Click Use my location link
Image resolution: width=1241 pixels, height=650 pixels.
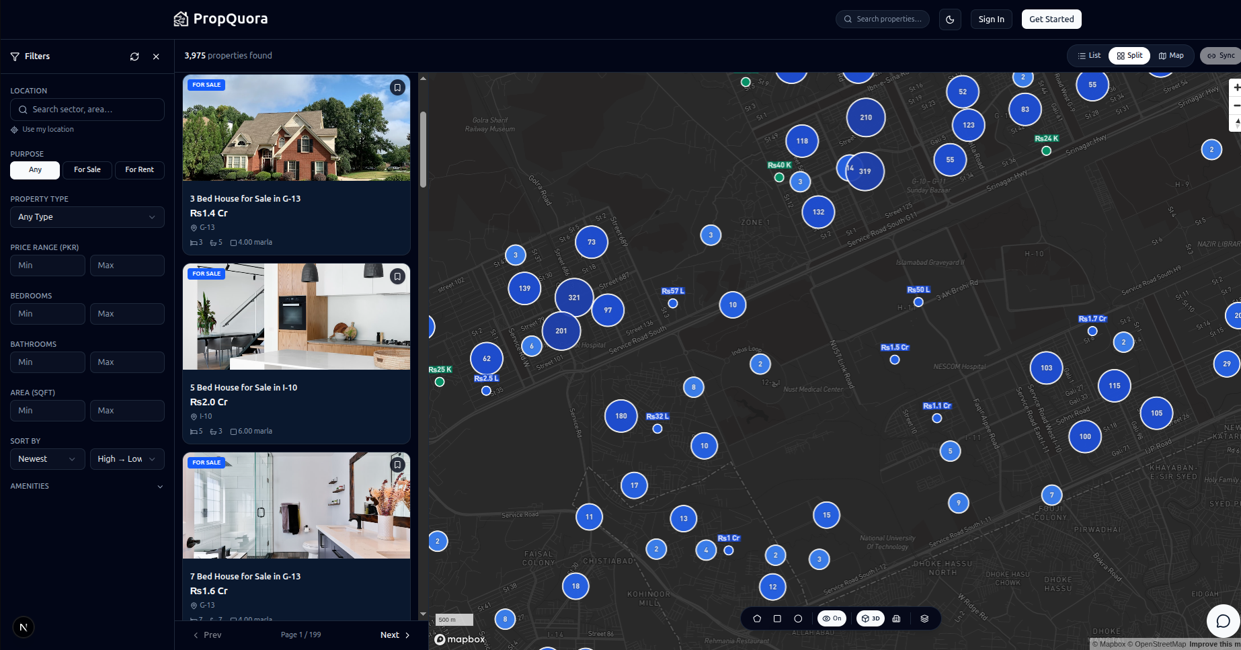tap(42, 129)
